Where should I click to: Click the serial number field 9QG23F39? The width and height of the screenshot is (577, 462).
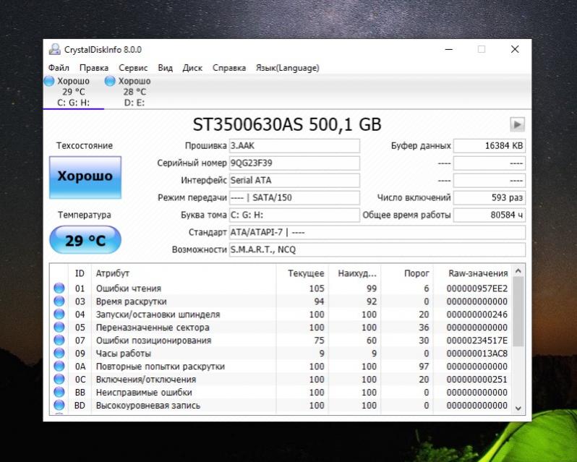[294, 163]
